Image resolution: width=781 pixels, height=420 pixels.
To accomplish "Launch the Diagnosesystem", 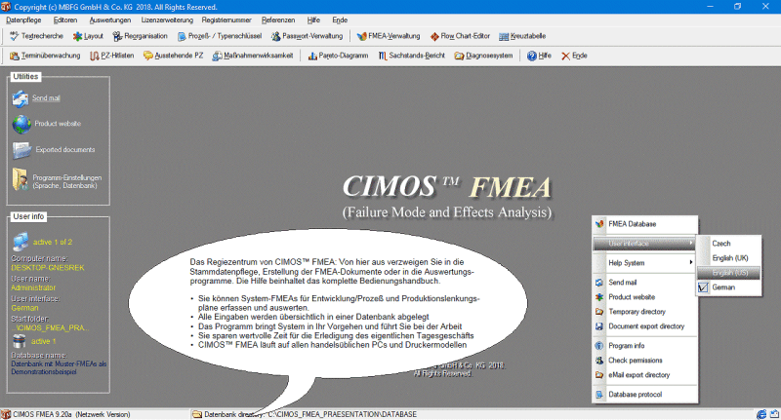I will coord(483,56).
